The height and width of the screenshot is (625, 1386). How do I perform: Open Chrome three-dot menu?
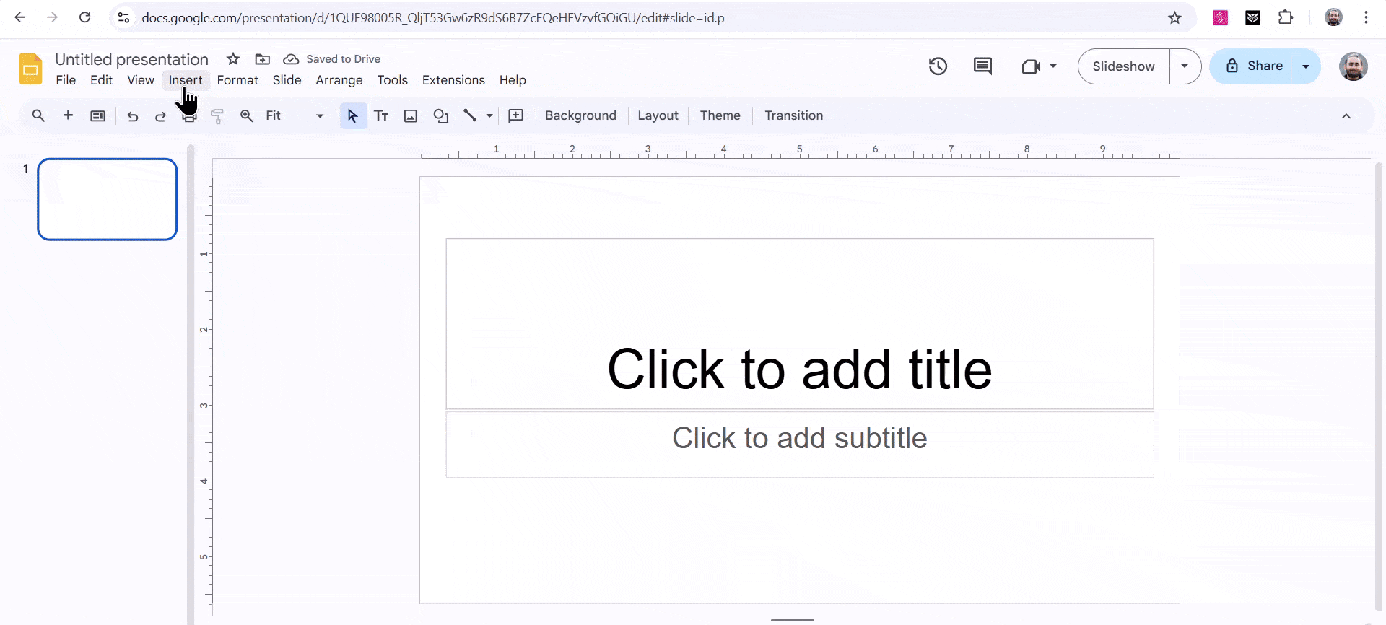[x=1366, y=17]
